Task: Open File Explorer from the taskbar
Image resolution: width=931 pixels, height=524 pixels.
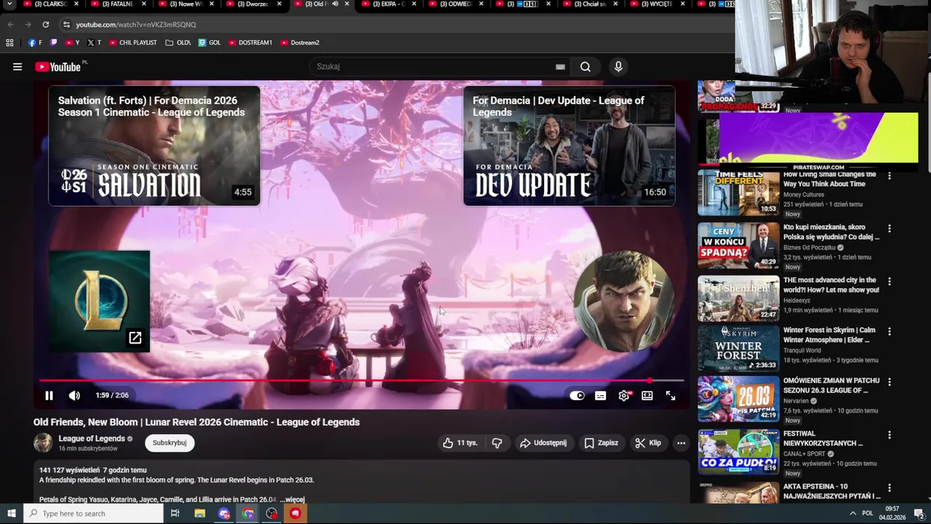Action: (x=200, y=514)
